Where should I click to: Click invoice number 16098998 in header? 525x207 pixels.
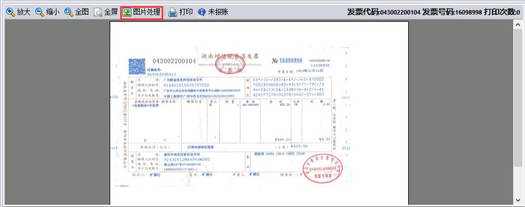pos(469,12)
